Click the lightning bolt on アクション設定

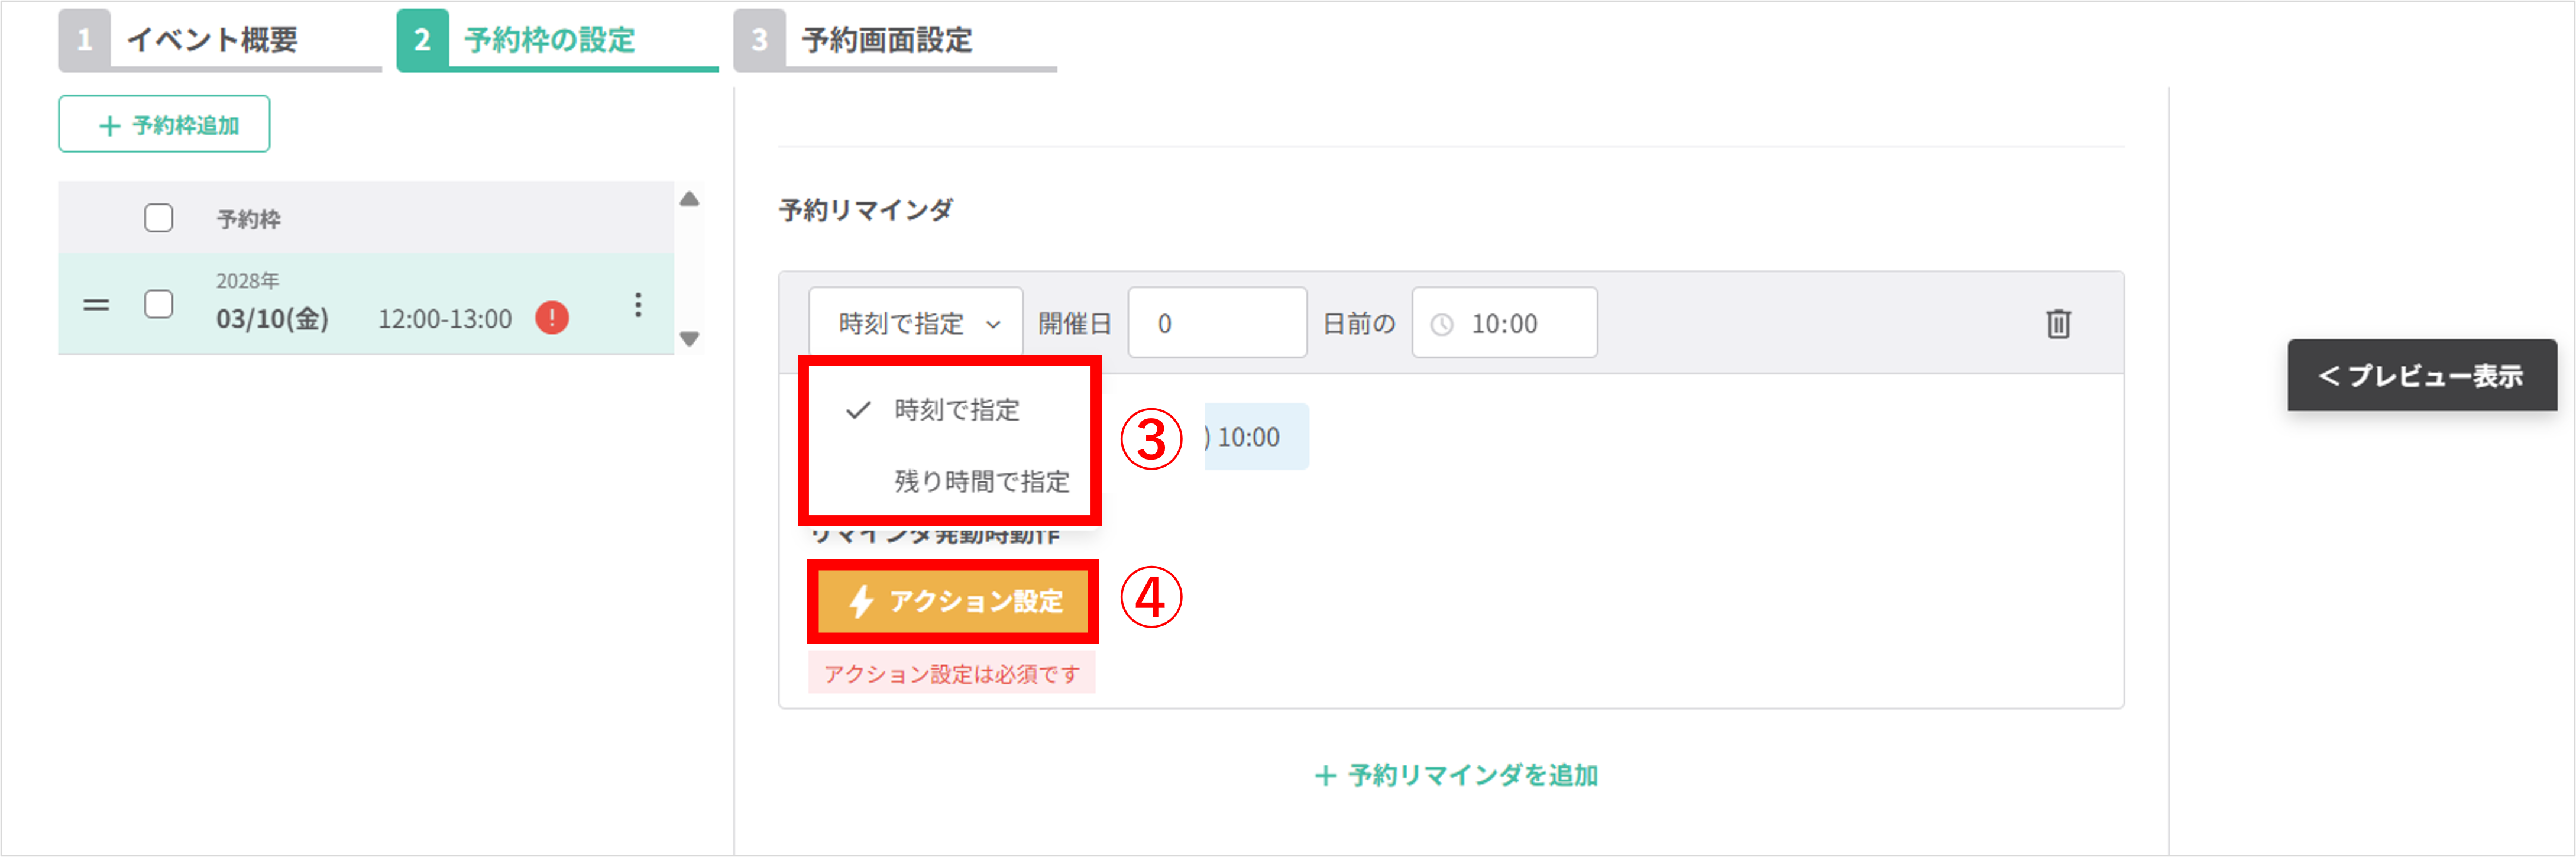[861, 601]
